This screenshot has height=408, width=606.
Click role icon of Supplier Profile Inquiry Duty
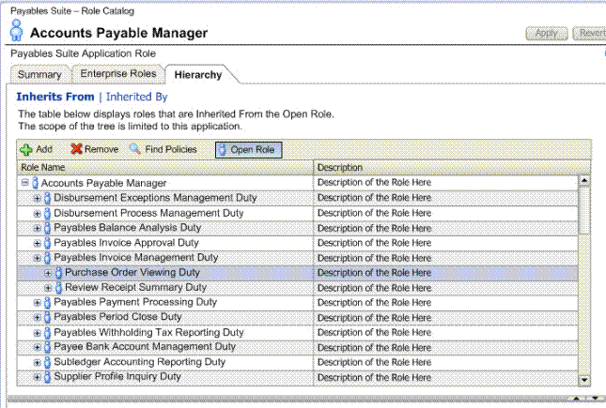[47, 377]
